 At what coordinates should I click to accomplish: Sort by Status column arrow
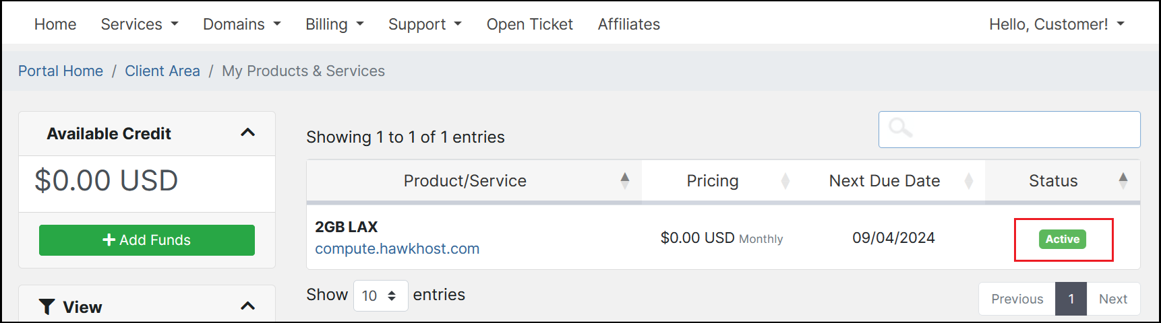tap(1123, 180)
